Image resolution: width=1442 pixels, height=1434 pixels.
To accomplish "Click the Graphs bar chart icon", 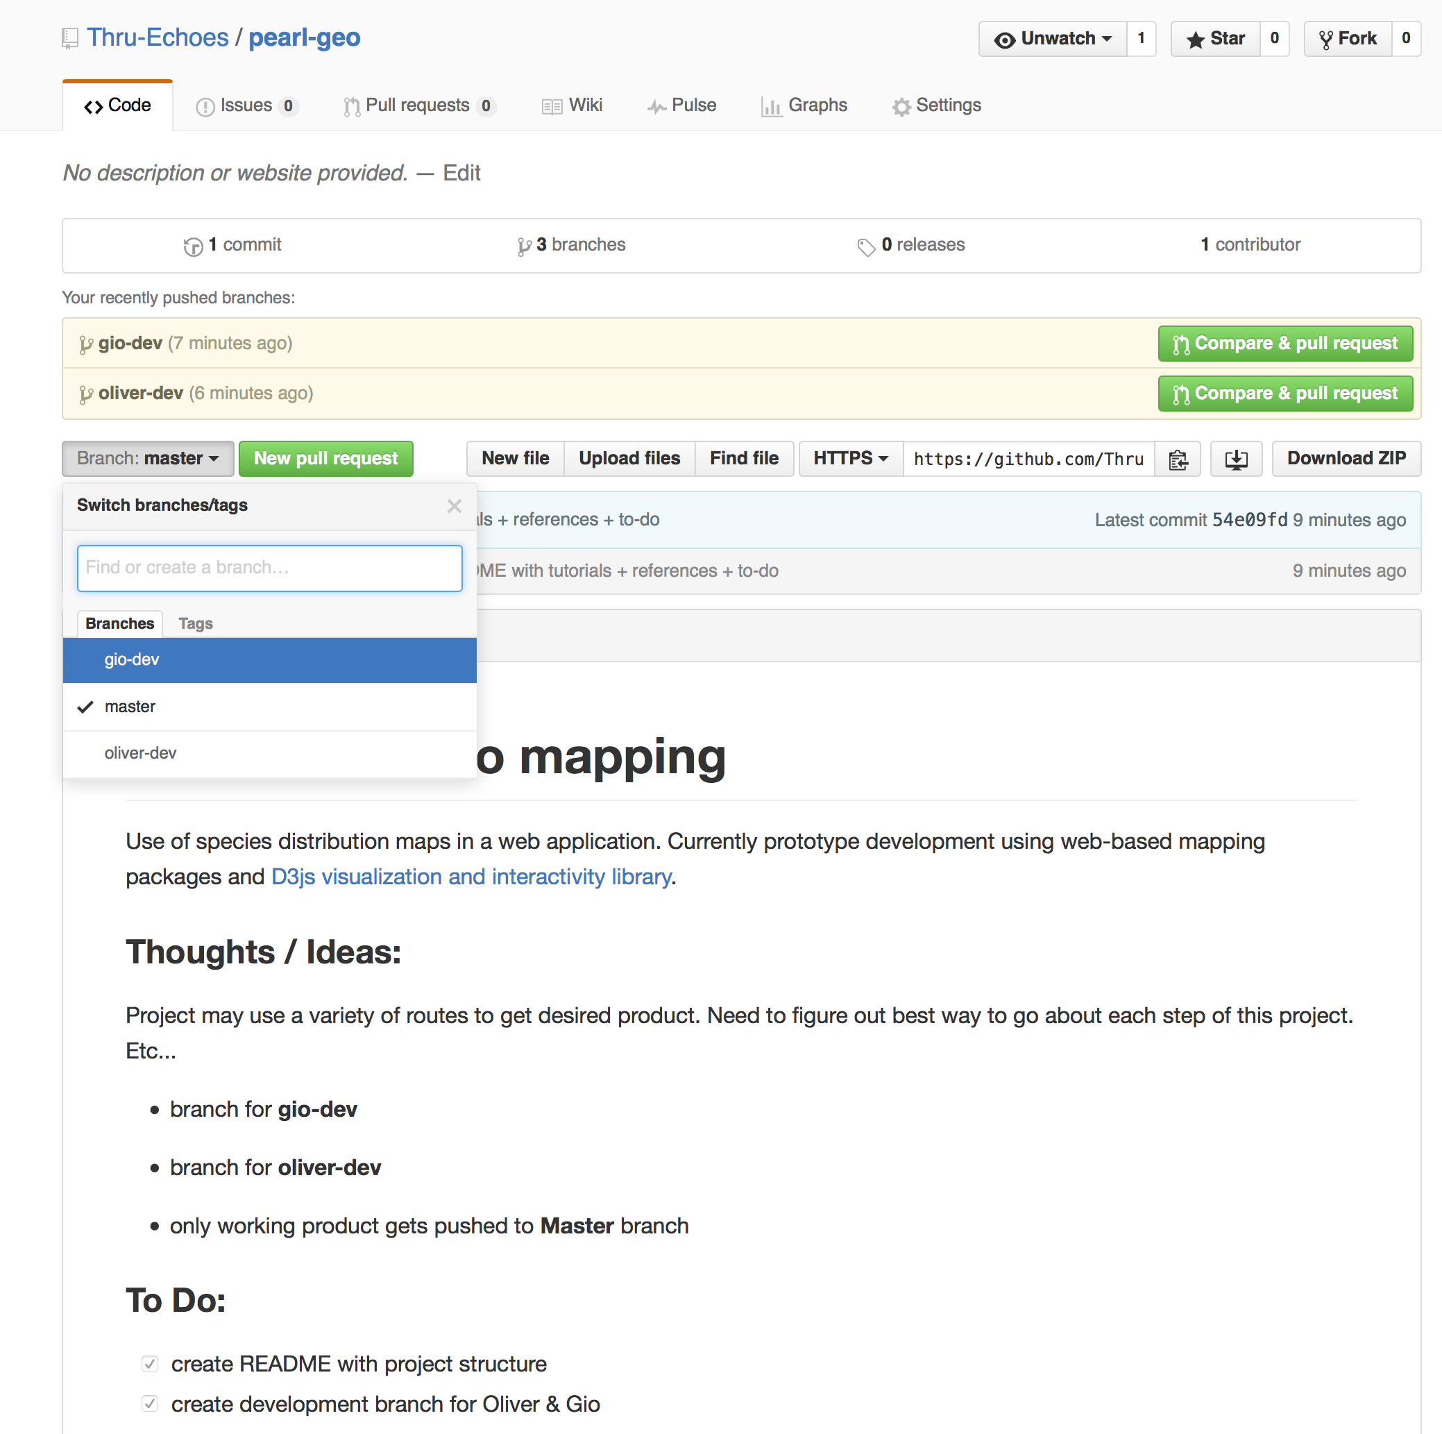I will [x=771, y=107].
